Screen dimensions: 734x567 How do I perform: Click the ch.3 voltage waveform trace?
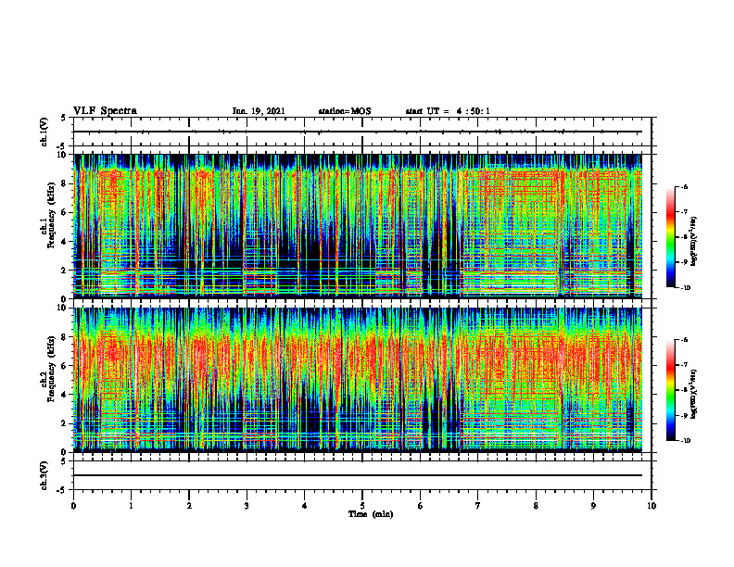pos(358,475)
